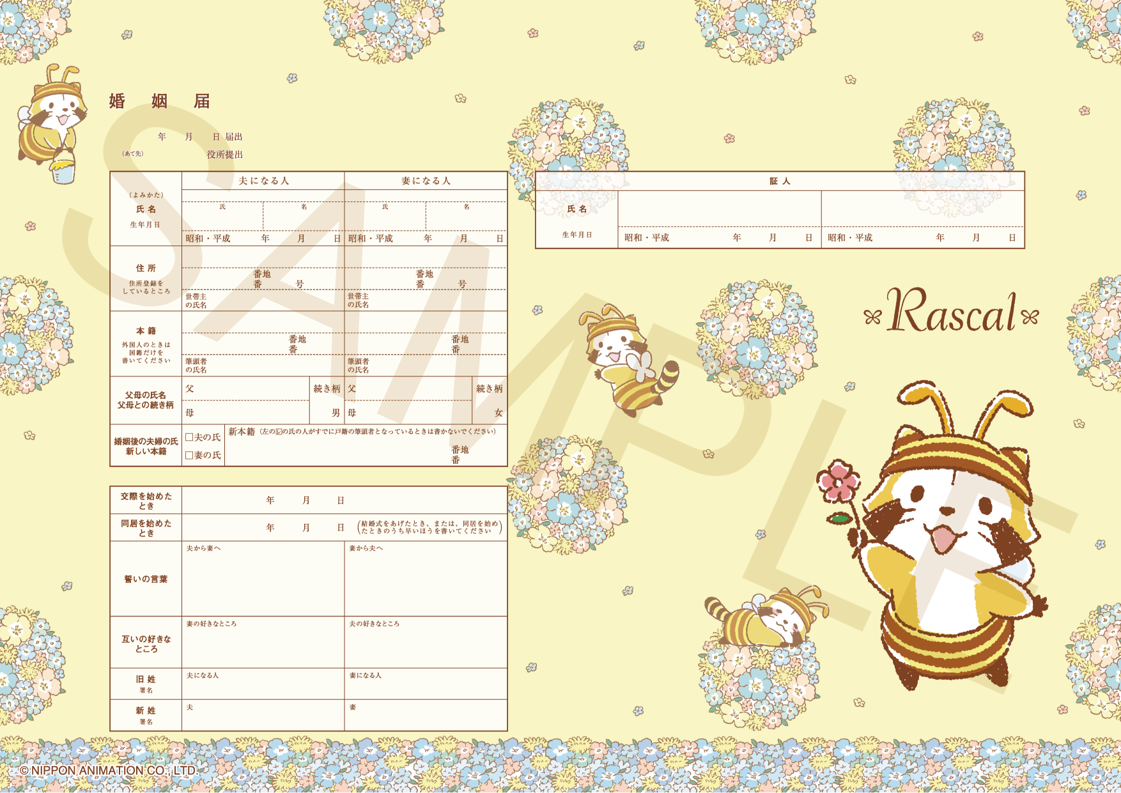Viewport: 1121px width, 793px height.
Task: Click the 交際を始めたとき date field
Action: pyautogui.click(x=344, y=500)
